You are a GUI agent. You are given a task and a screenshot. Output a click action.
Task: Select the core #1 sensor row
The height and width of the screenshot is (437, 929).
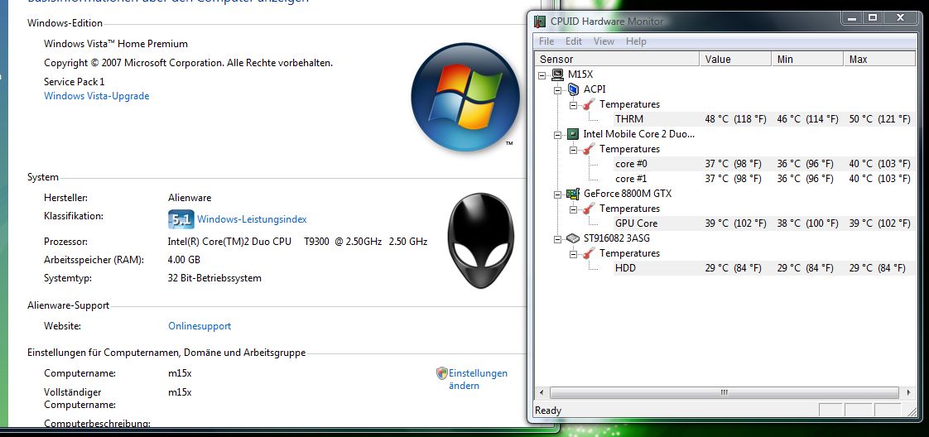point(763,178)
